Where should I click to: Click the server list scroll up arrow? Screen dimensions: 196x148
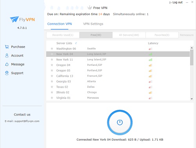[192, 48]
